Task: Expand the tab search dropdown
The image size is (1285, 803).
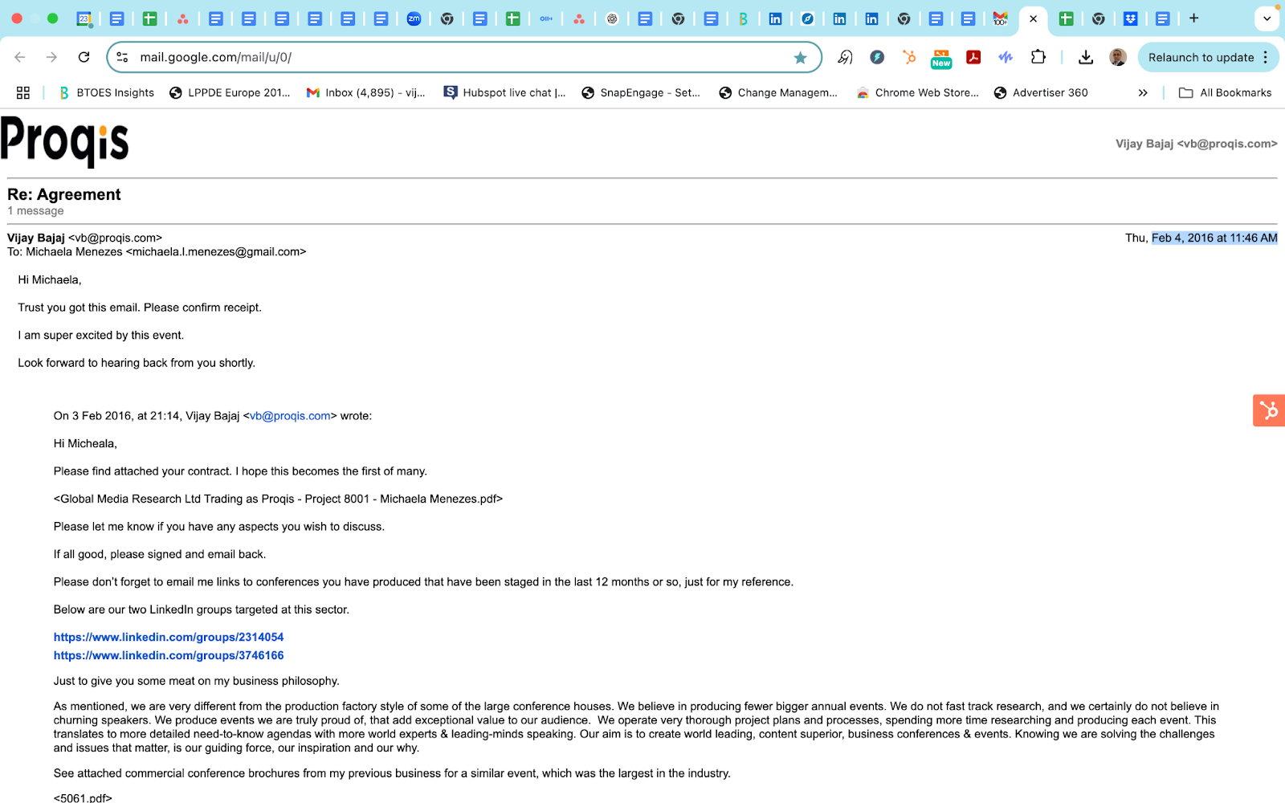Action: point(1267,18)
